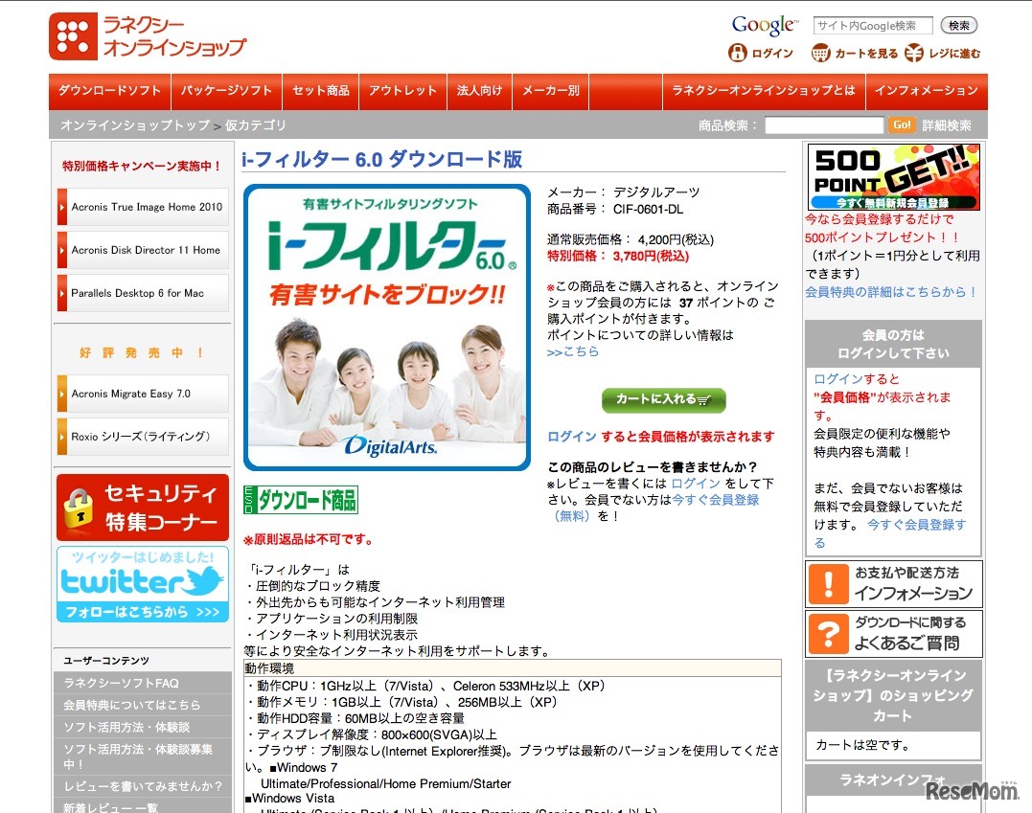Click the cart icon beside カートを見る

click(x=821, y=53)
